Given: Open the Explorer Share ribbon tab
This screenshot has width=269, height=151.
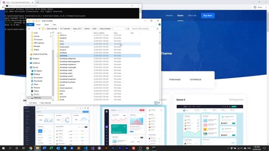Looking at the screenshot, I should 47,25.
